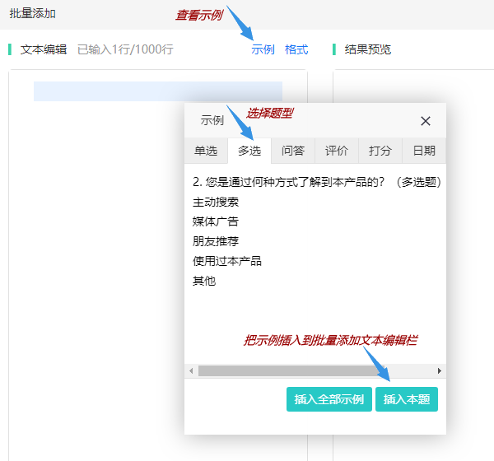The width and height of the screenshot is (494, 461).
Task: Click the option text 其他
Action: click(x=204, y=281)
